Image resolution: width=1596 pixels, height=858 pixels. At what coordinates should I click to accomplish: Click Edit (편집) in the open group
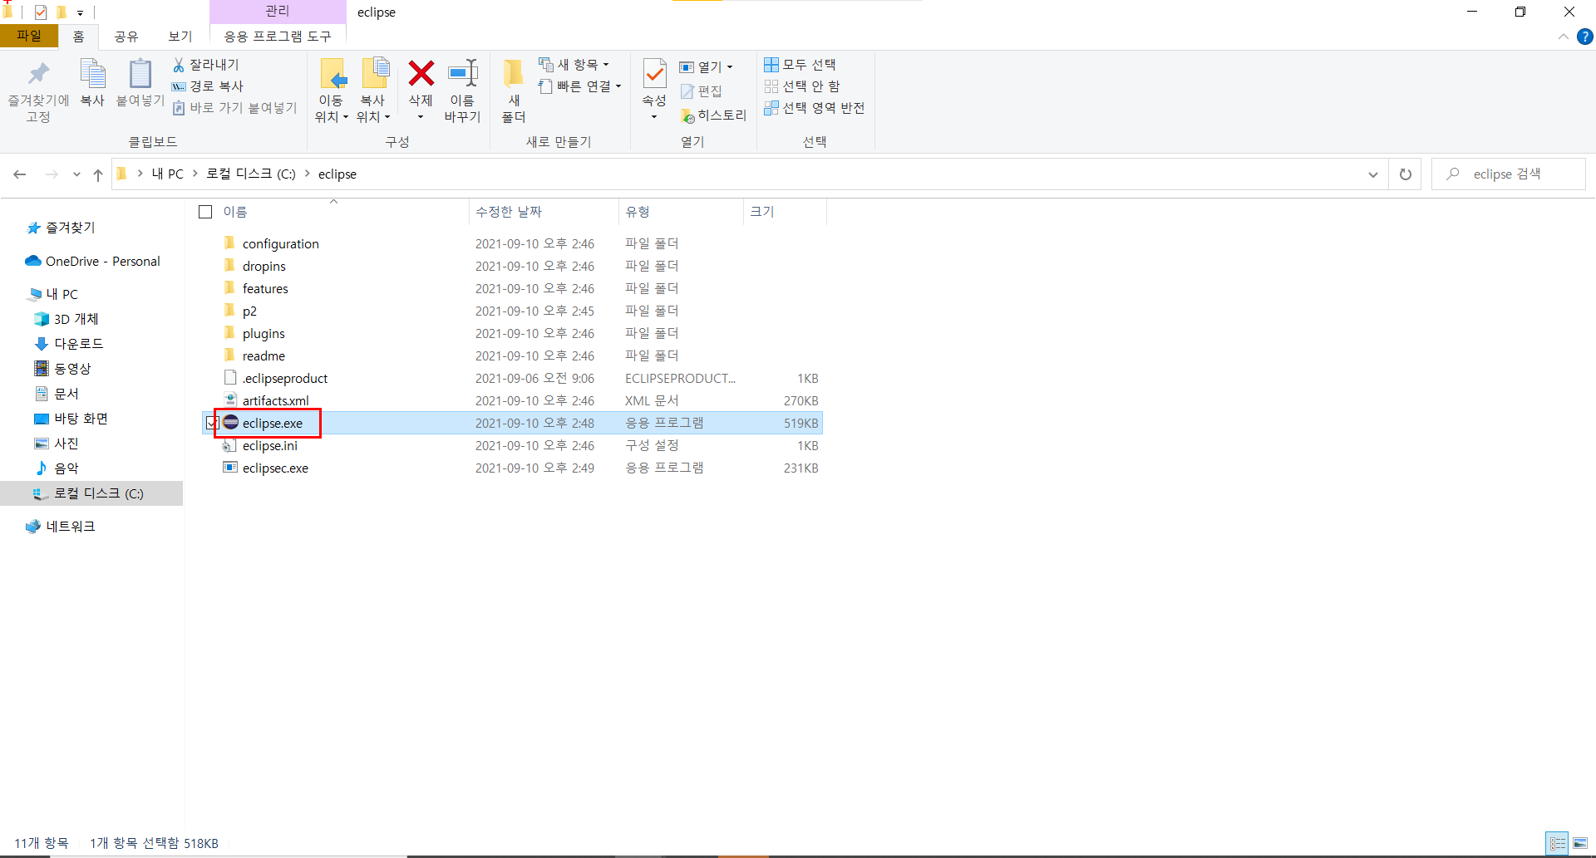pyautogui.click(x=701, y=91)
